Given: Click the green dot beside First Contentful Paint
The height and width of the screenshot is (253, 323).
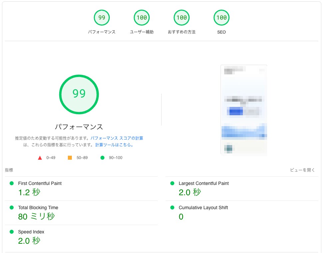Looking at the screenshot, I should (12, 183).
